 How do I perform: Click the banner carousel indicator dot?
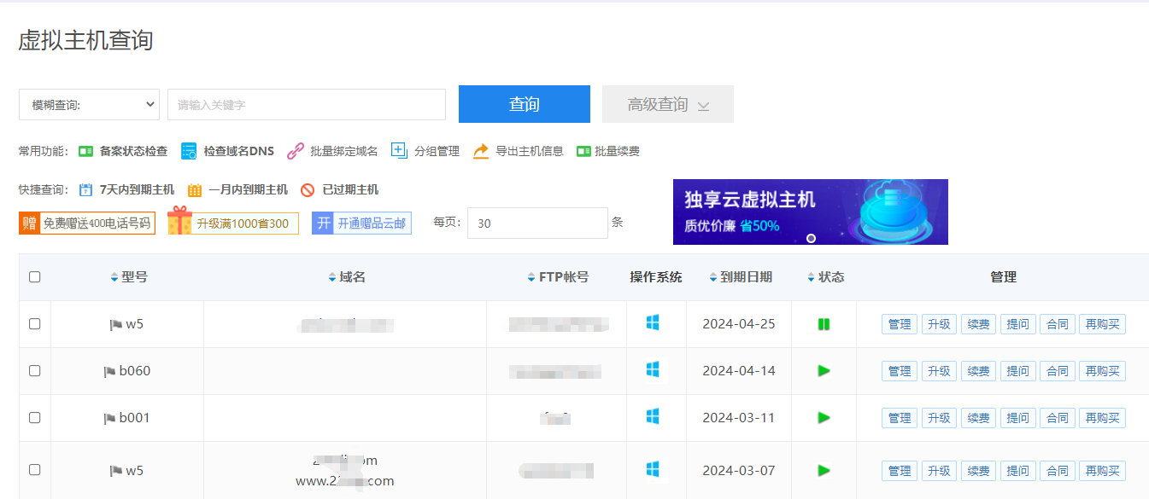[x=811, y=238]
